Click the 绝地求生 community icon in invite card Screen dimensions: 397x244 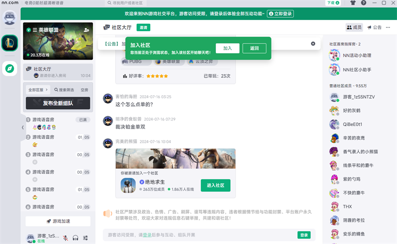click(x=128, y=185)
